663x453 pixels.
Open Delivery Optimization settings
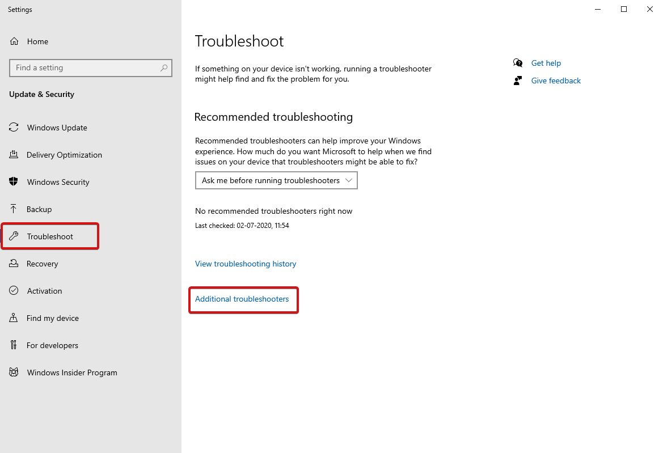point(65,155)
